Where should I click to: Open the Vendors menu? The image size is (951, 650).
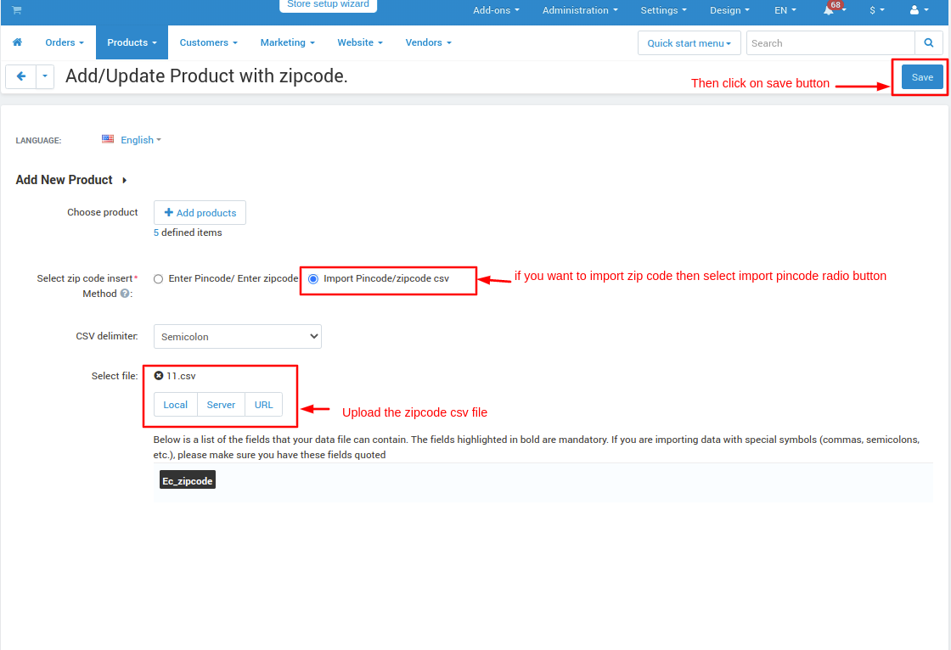point(428,42)
